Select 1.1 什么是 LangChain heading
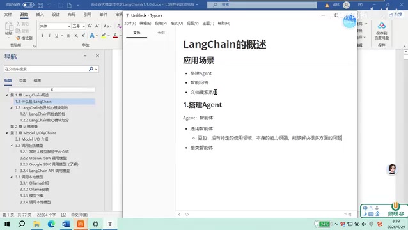Viewport: 408px width, 230px height. 33,102
